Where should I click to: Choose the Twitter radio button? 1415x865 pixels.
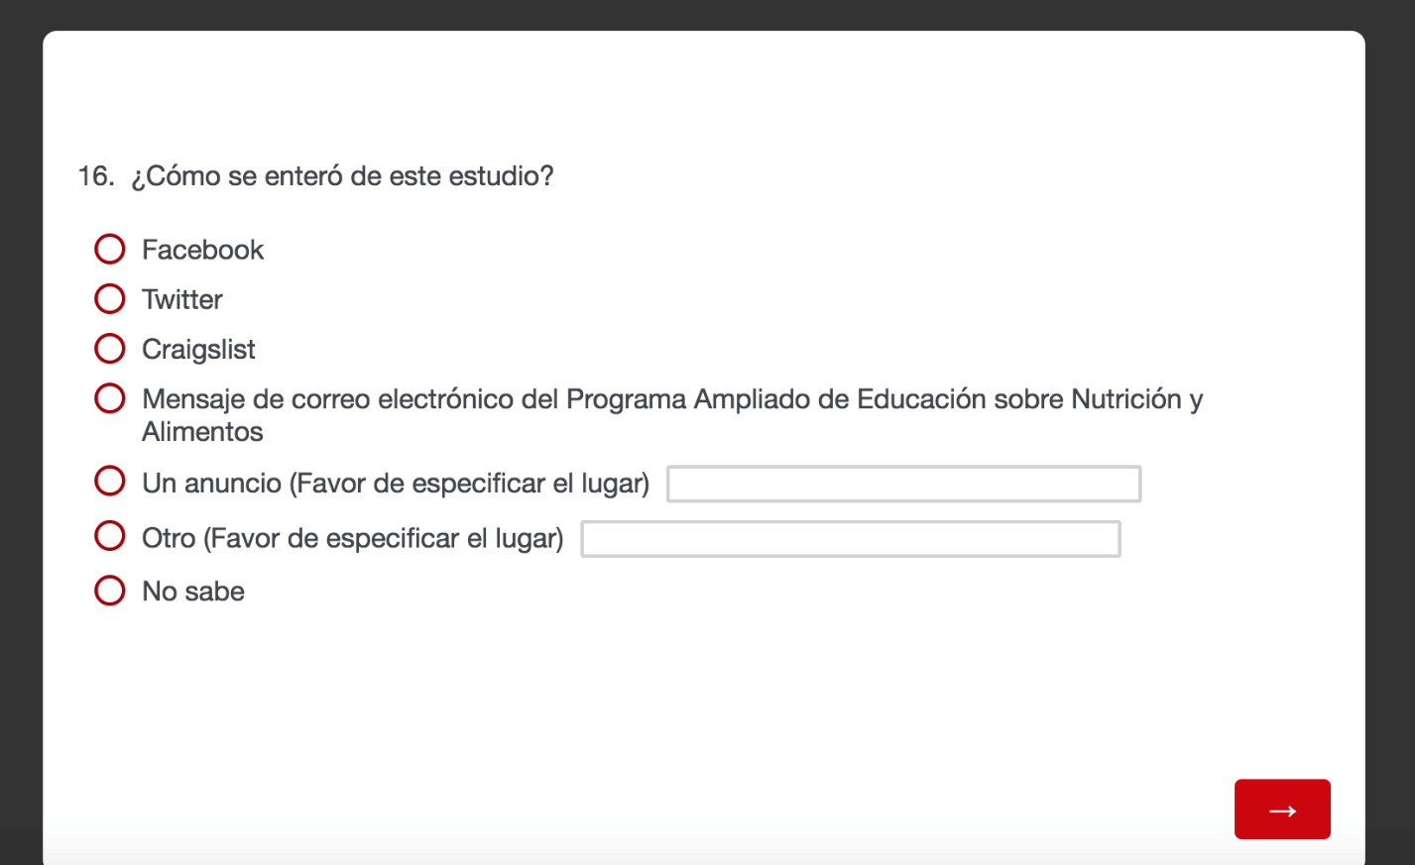(110, 298)
